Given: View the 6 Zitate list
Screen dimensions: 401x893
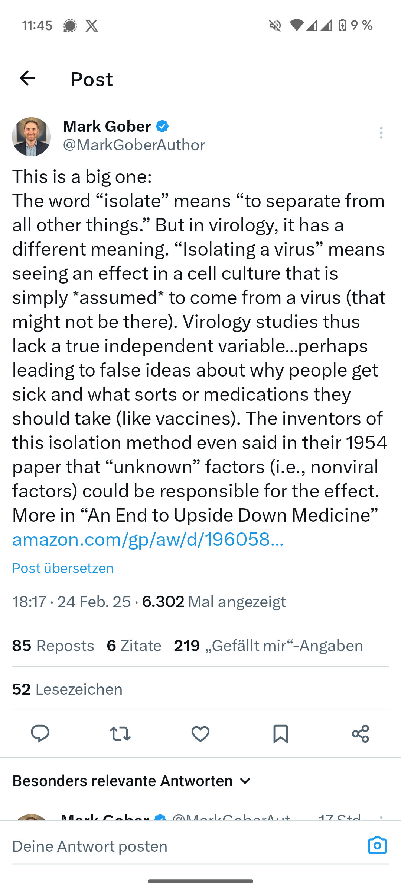Looking at the screenshot, I should click(134, 646).
